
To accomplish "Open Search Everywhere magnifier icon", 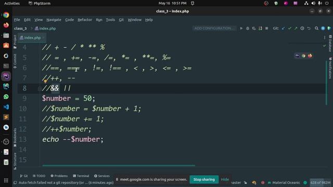I will 316,28.
